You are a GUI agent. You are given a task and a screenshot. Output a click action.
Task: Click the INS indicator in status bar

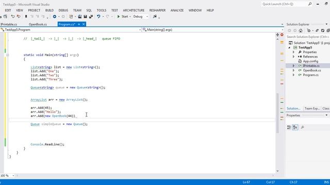pyautogui.click(x=326, y=182)
